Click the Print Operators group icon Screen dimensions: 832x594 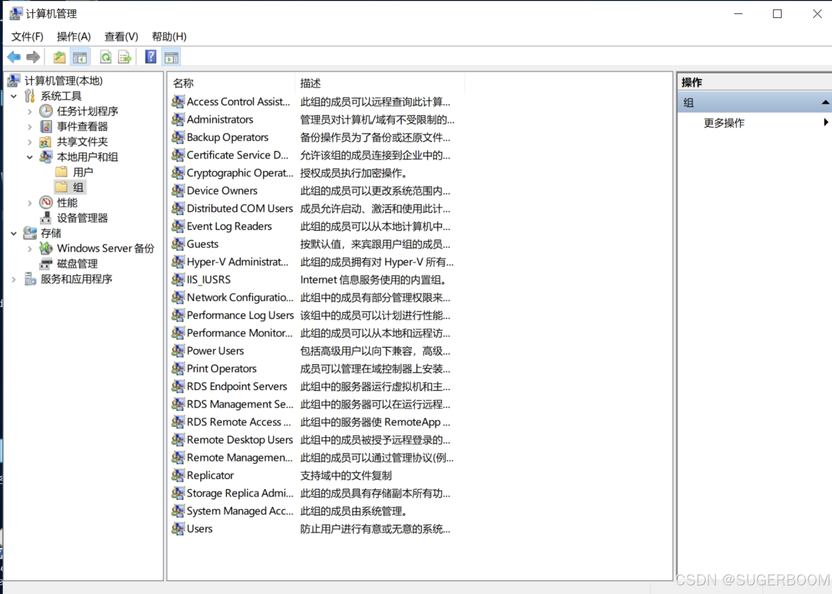click(178, 369)
